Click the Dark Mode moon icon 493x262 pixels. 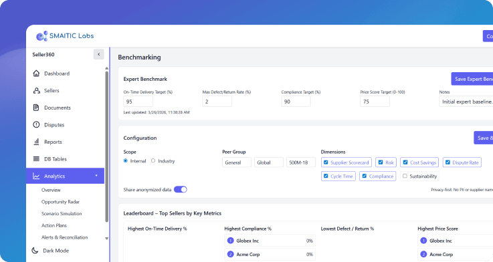35,251
